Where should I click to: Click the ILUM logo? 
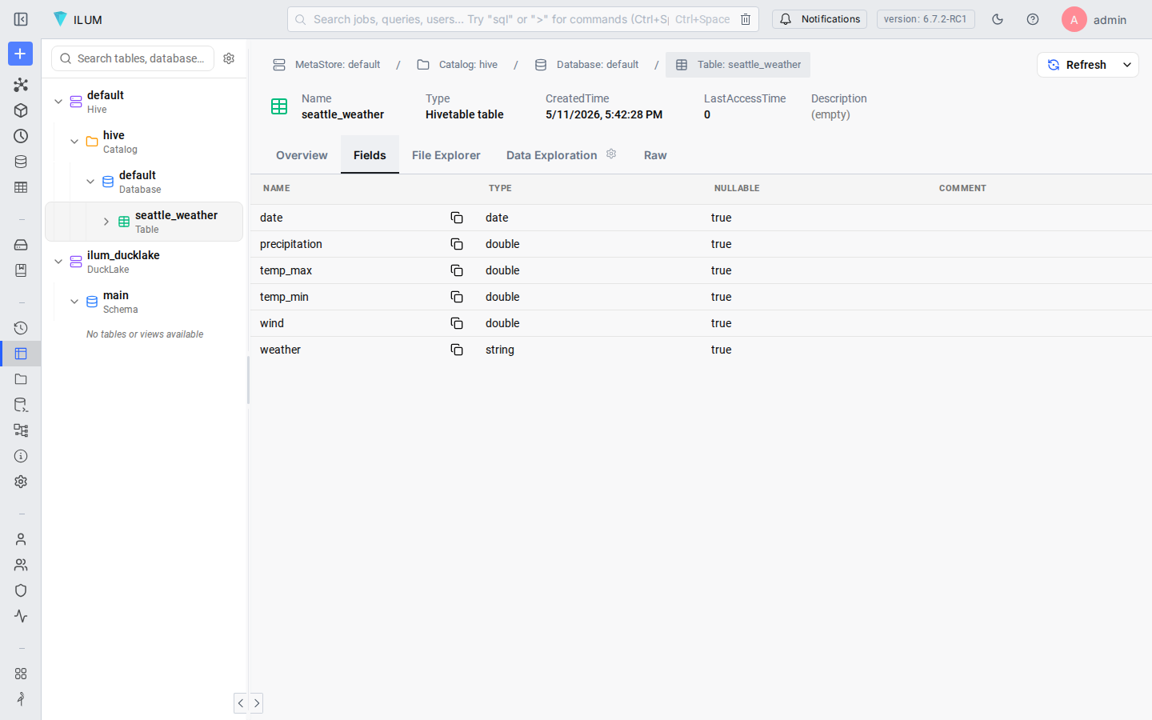[x=78, y=19]
